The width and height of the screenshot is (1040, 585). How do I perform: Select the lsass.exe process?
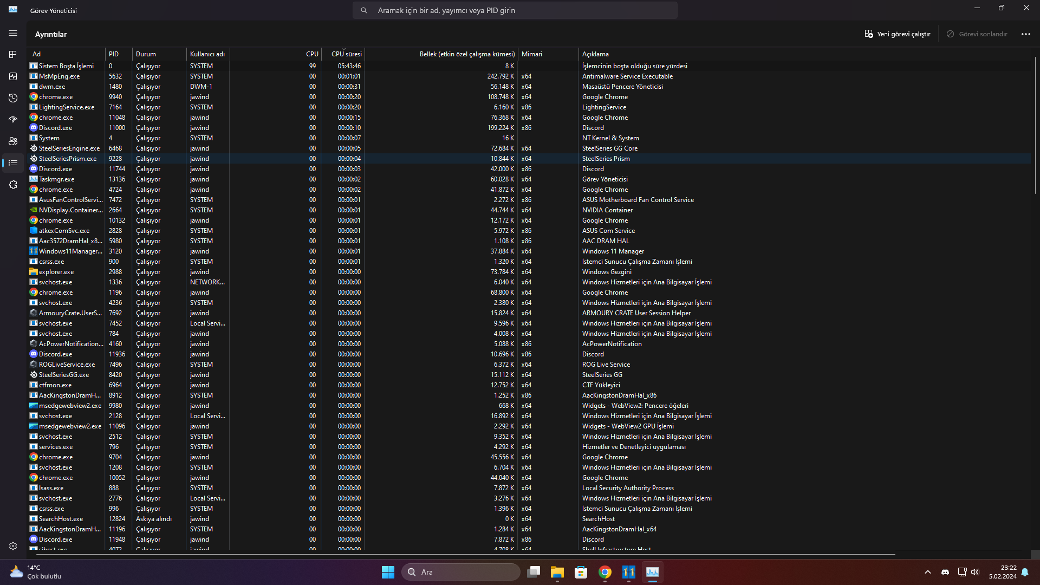529,488
